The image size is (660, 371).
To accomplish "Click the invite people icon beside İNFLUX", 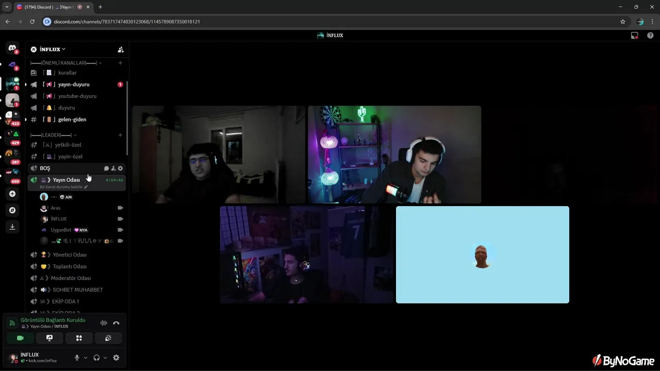I will (x=121, y=49).
